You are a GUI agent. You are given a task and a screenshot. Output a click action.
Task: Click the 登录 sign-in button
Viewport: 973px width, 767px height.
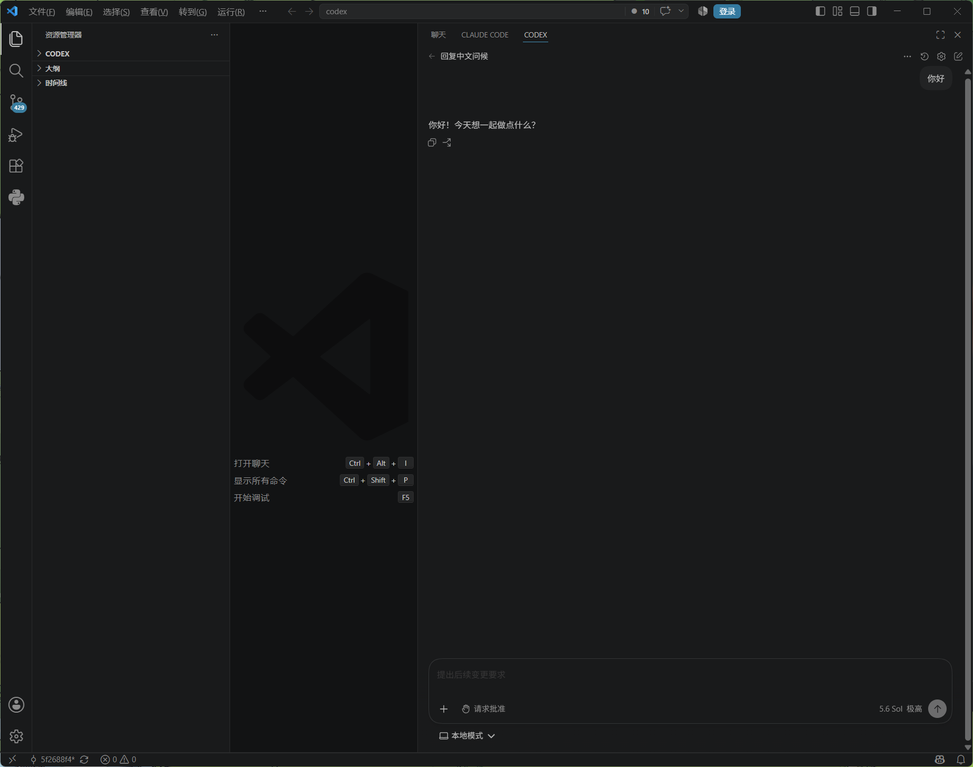(x=727, y=11)
